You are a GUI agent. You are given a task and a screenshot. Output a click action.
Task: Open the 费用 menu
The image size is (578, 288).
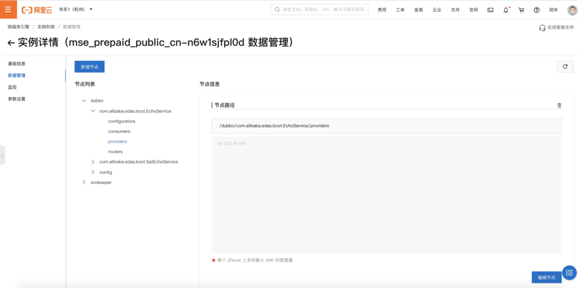(382, 10)
